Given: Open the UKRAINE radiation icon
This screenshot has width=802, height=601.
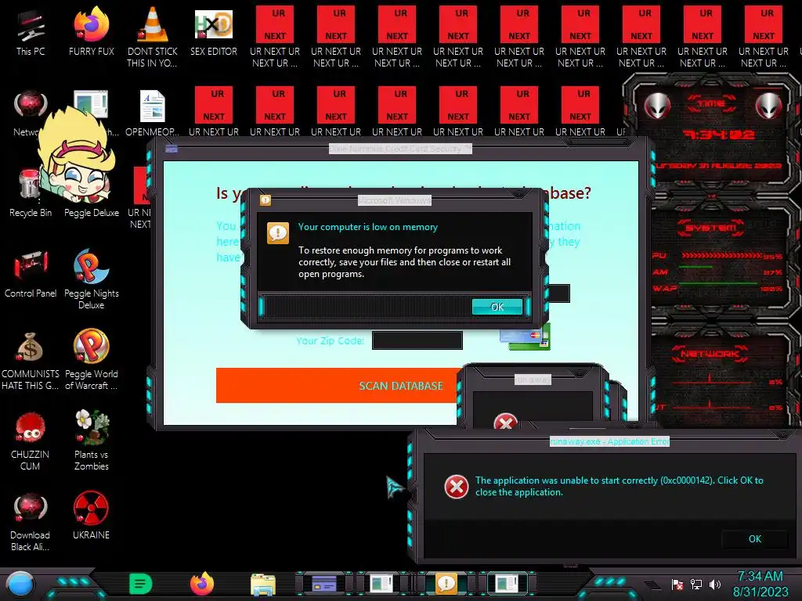Looking at the screenshot, I should tap(91, 515).
